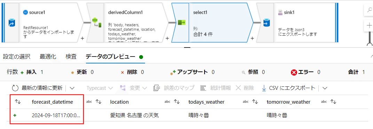Click the select1 green arrow icon

[182, 23]
